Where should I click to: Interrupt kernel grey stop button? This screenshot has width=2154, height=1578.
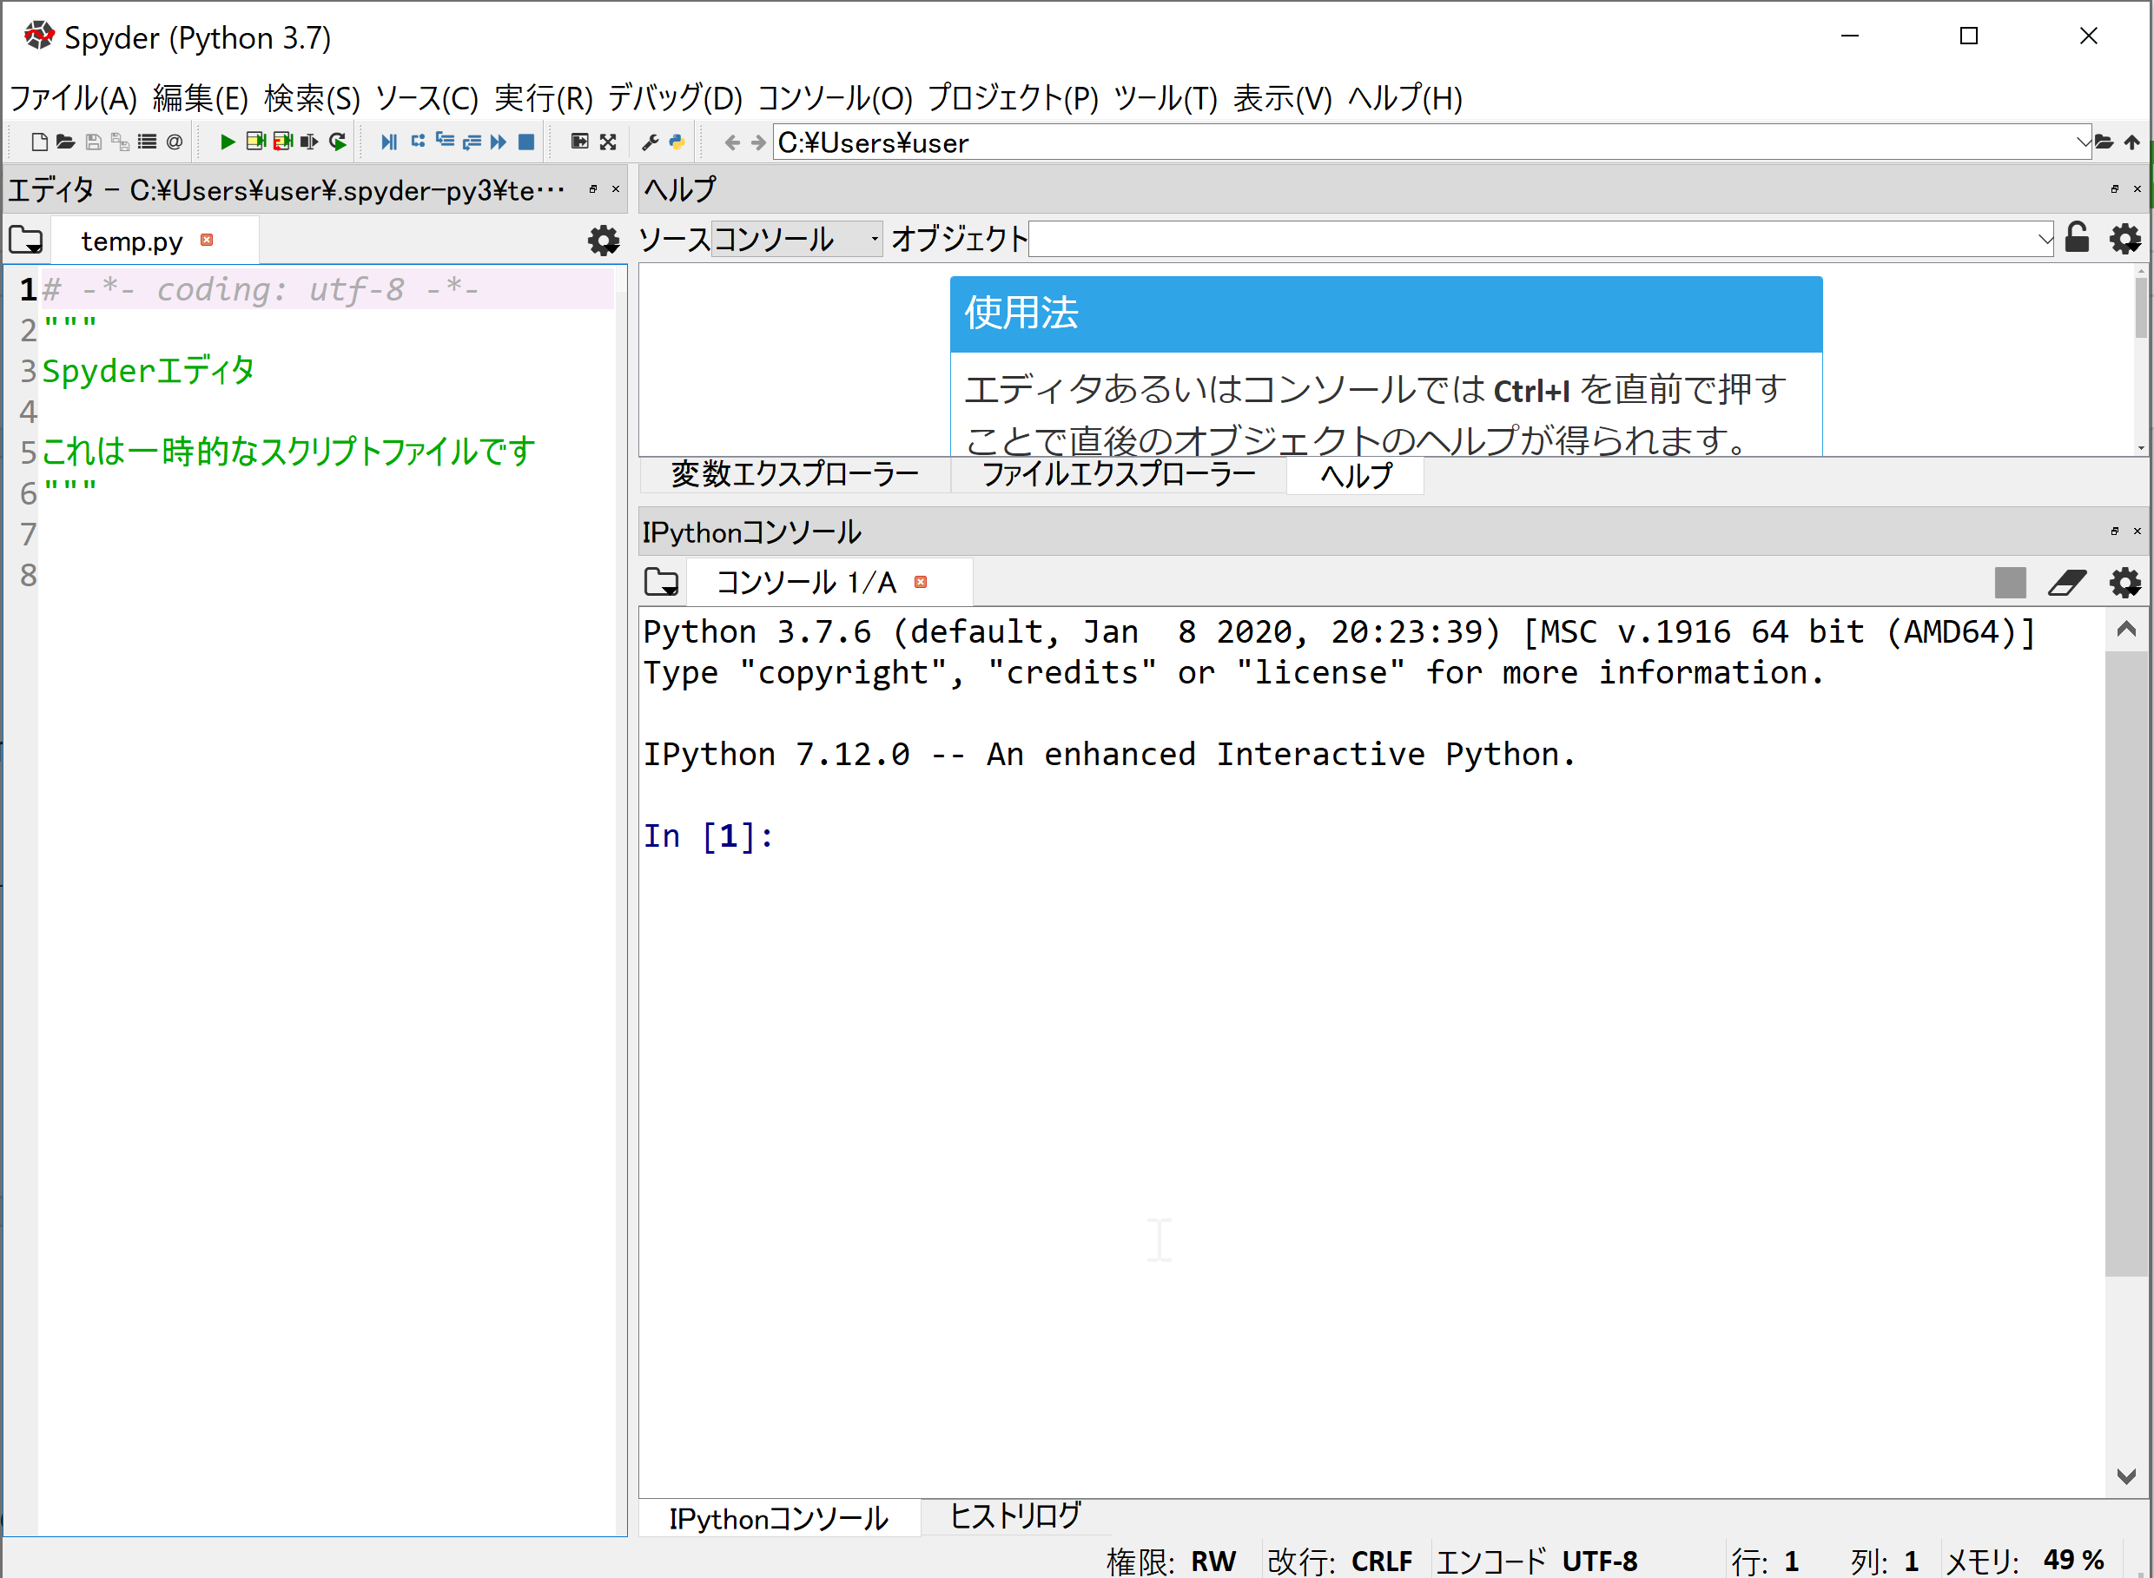(2011, 583)
